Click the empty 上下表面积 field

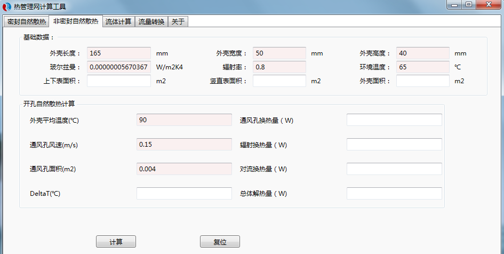point(119,81)
